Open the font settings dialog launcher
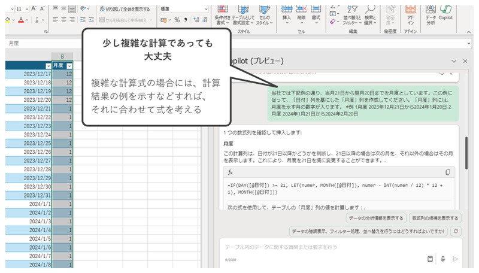This screenshot has height=273, width=479. pyautogui.click(x=46, y=32)
